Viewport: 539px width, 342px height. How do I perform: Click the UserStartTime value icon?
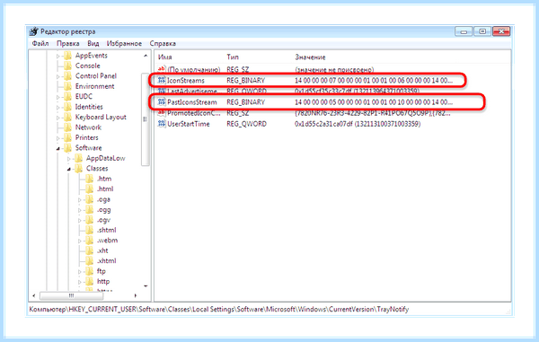pos(162,124)
